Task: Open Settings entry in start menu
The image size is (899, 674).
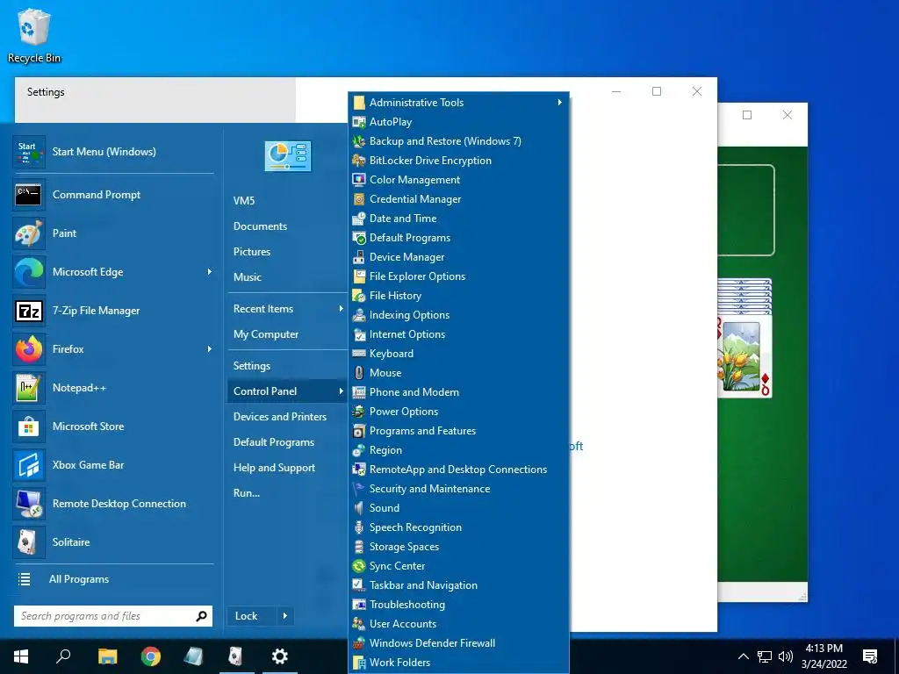Action: [252, 366]
